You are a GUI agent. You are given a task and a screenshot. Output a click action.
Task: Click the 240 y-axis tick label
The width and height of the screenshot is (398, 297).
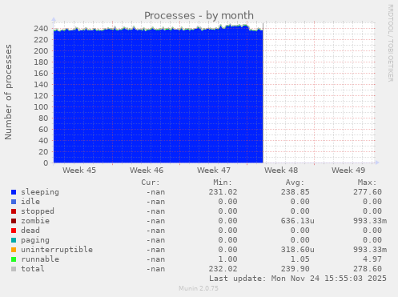[41, 28]
